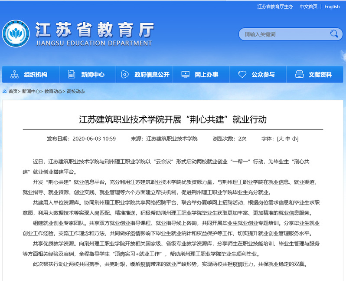
Task: Click the icon beside 政府信息公开
Action: (125, 74)
